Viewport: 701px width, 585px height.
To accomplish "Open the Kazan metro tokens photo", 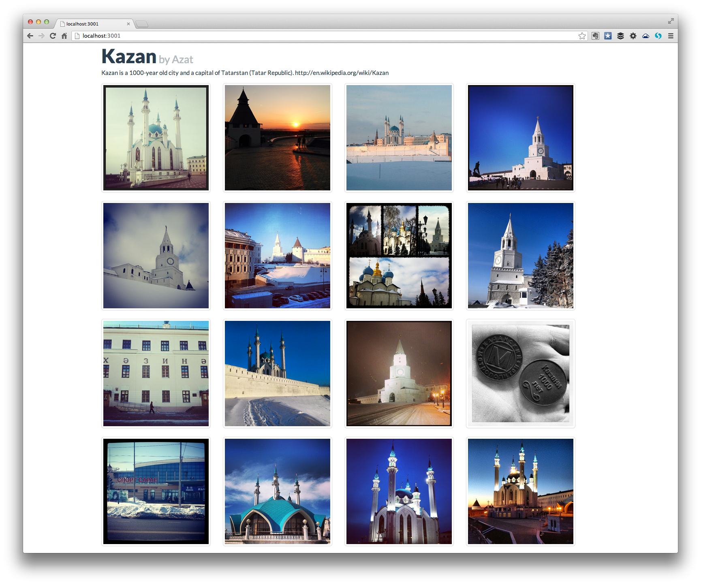I will 520,373.
